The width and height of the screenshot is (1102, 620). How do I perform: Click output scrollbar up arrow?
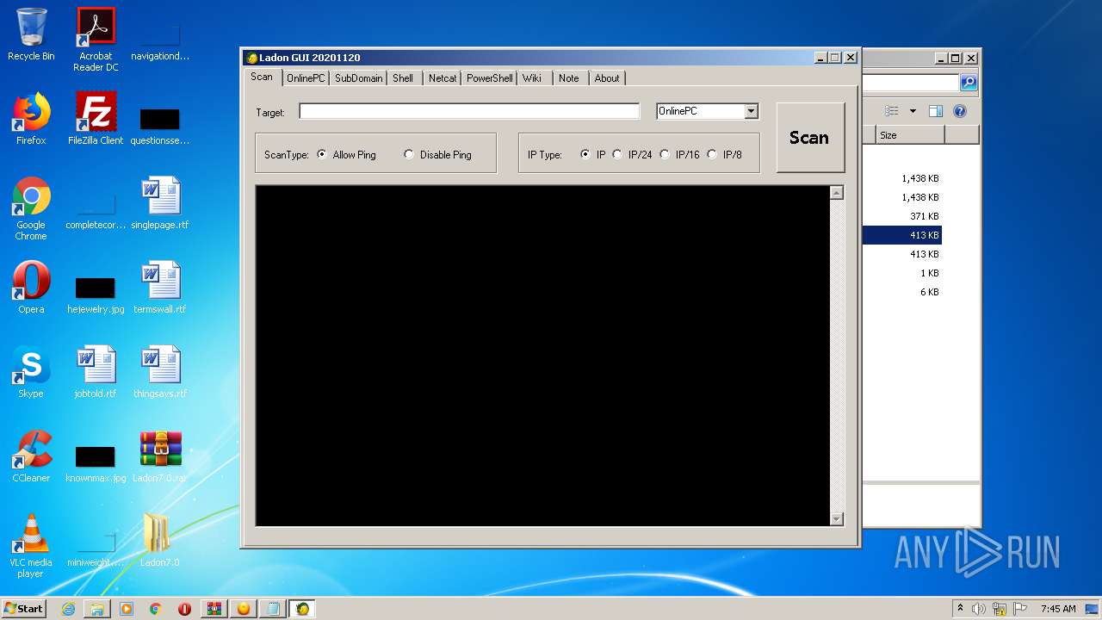(x=837, y=193)
